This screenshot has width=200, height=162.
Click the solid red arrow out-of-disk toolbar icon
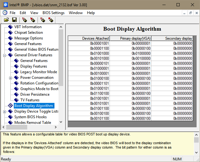click(x=51, y=20)
